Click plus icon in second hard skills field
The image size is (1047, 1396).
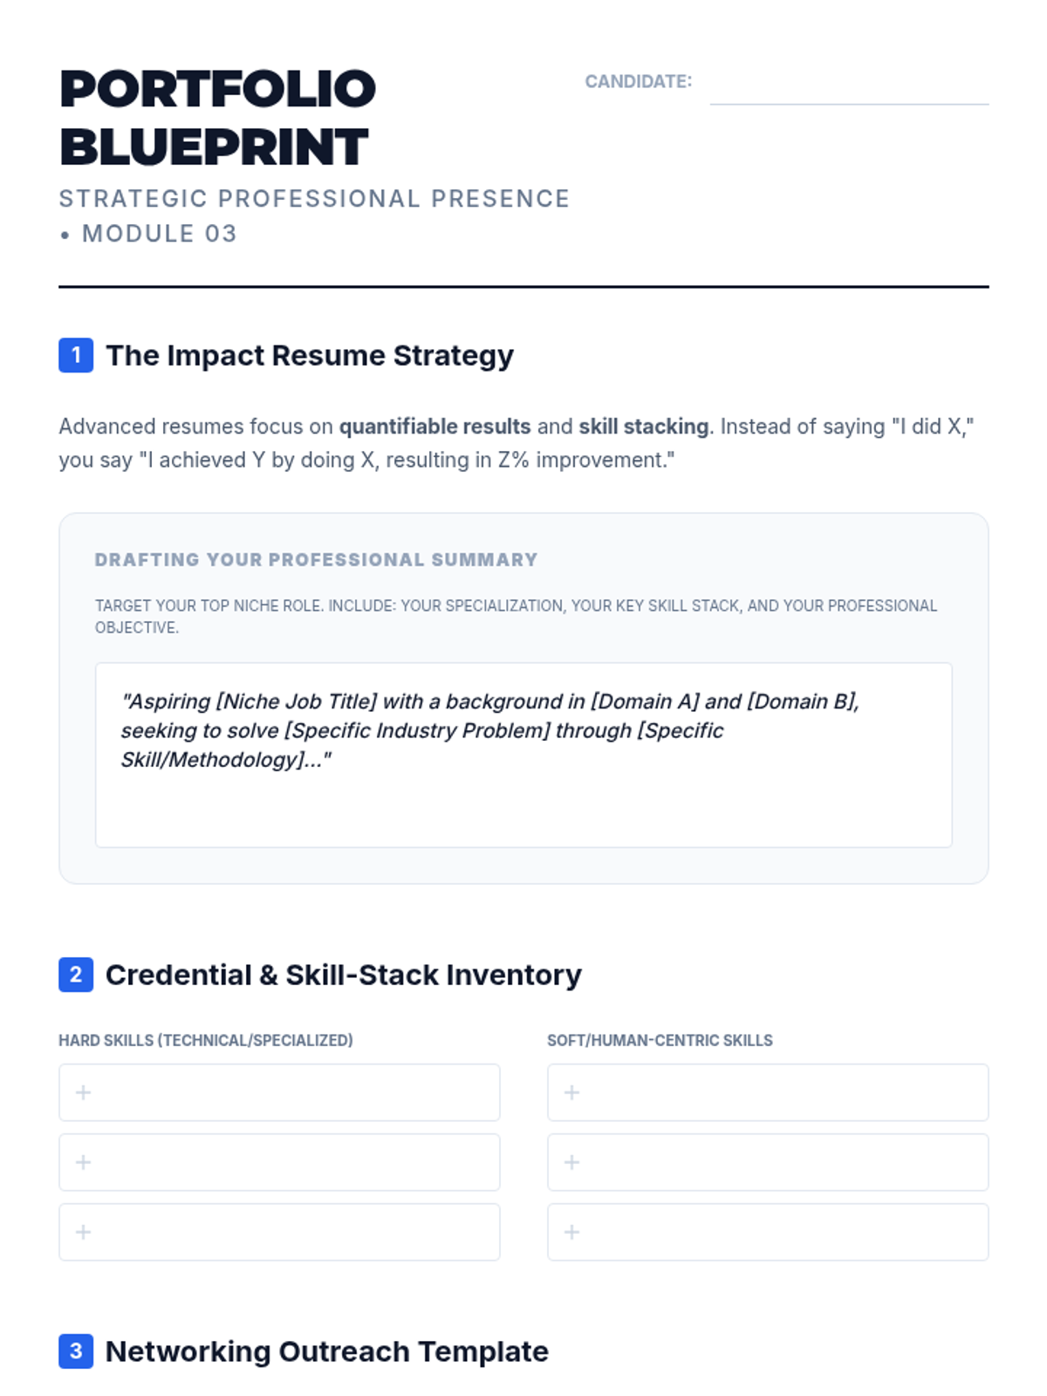83,1162
